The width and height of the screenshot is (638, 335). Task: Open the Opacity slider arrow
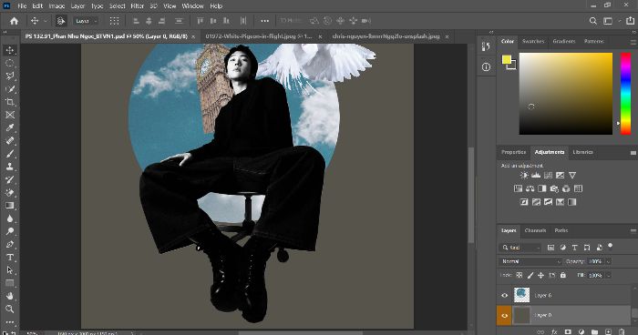click(x=608, y=261)
